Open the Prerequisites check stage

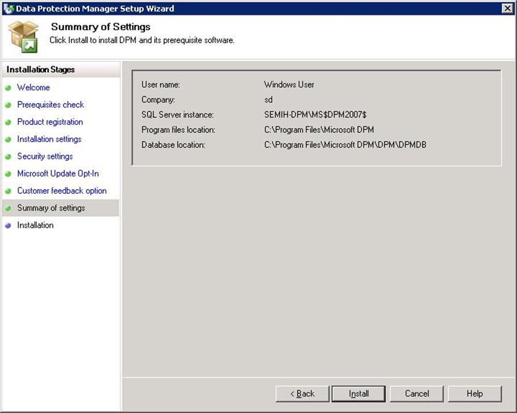pos(51,104)
